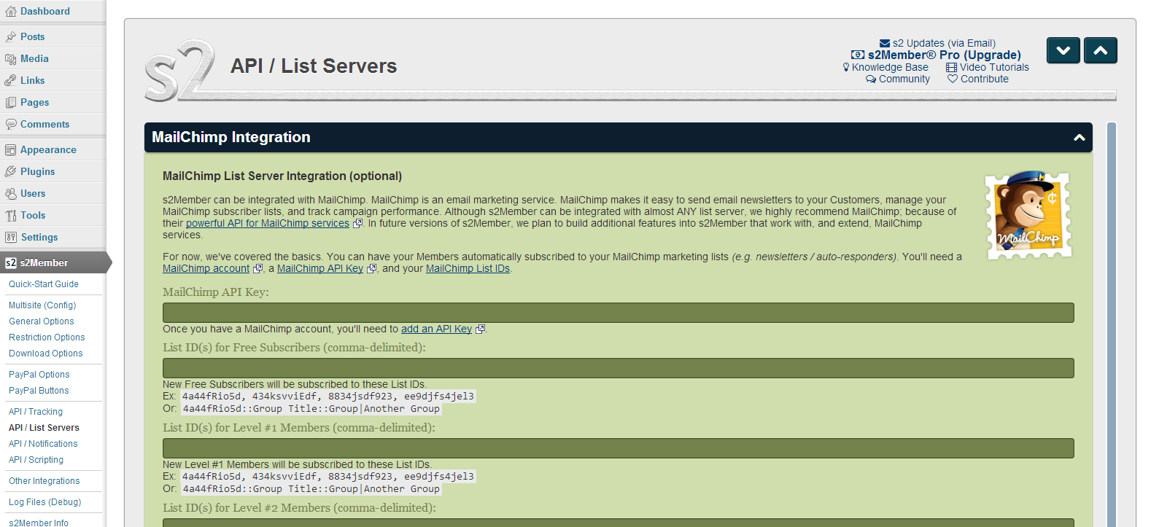This screenshot has width=1151, height=527.
Task: Open the s2Member menu item
Action: 54,262
